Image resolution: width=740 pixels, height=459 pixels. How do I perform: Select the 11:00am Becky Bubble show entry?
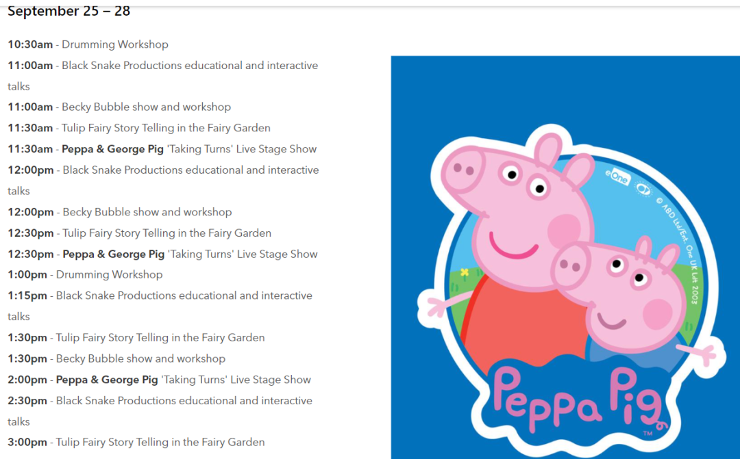[x=119, y=107]
